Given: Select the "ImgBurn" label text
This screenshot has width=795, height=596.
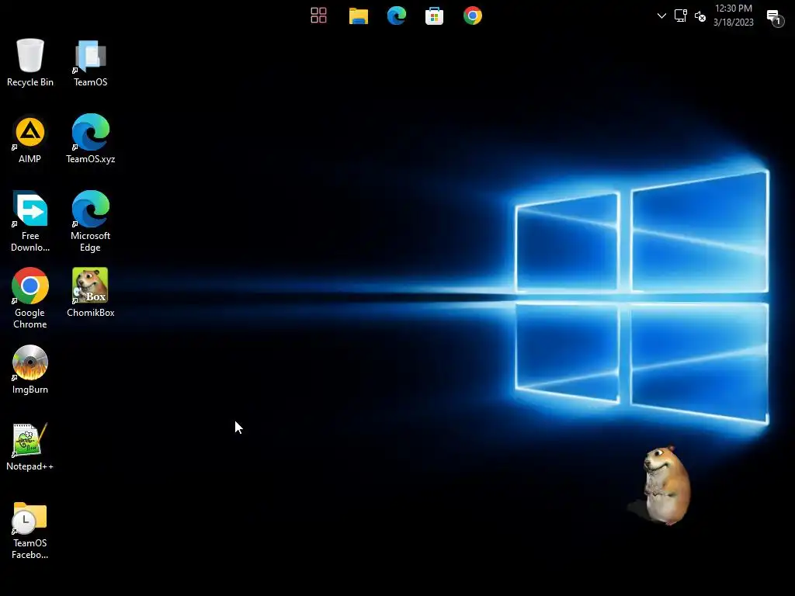Looking at the screenshot, I should coord(30,390).
